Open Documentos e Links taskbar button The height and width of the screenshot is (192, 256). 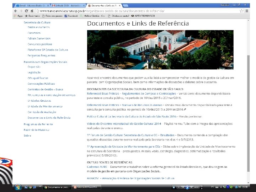click(x=57, y=187)
